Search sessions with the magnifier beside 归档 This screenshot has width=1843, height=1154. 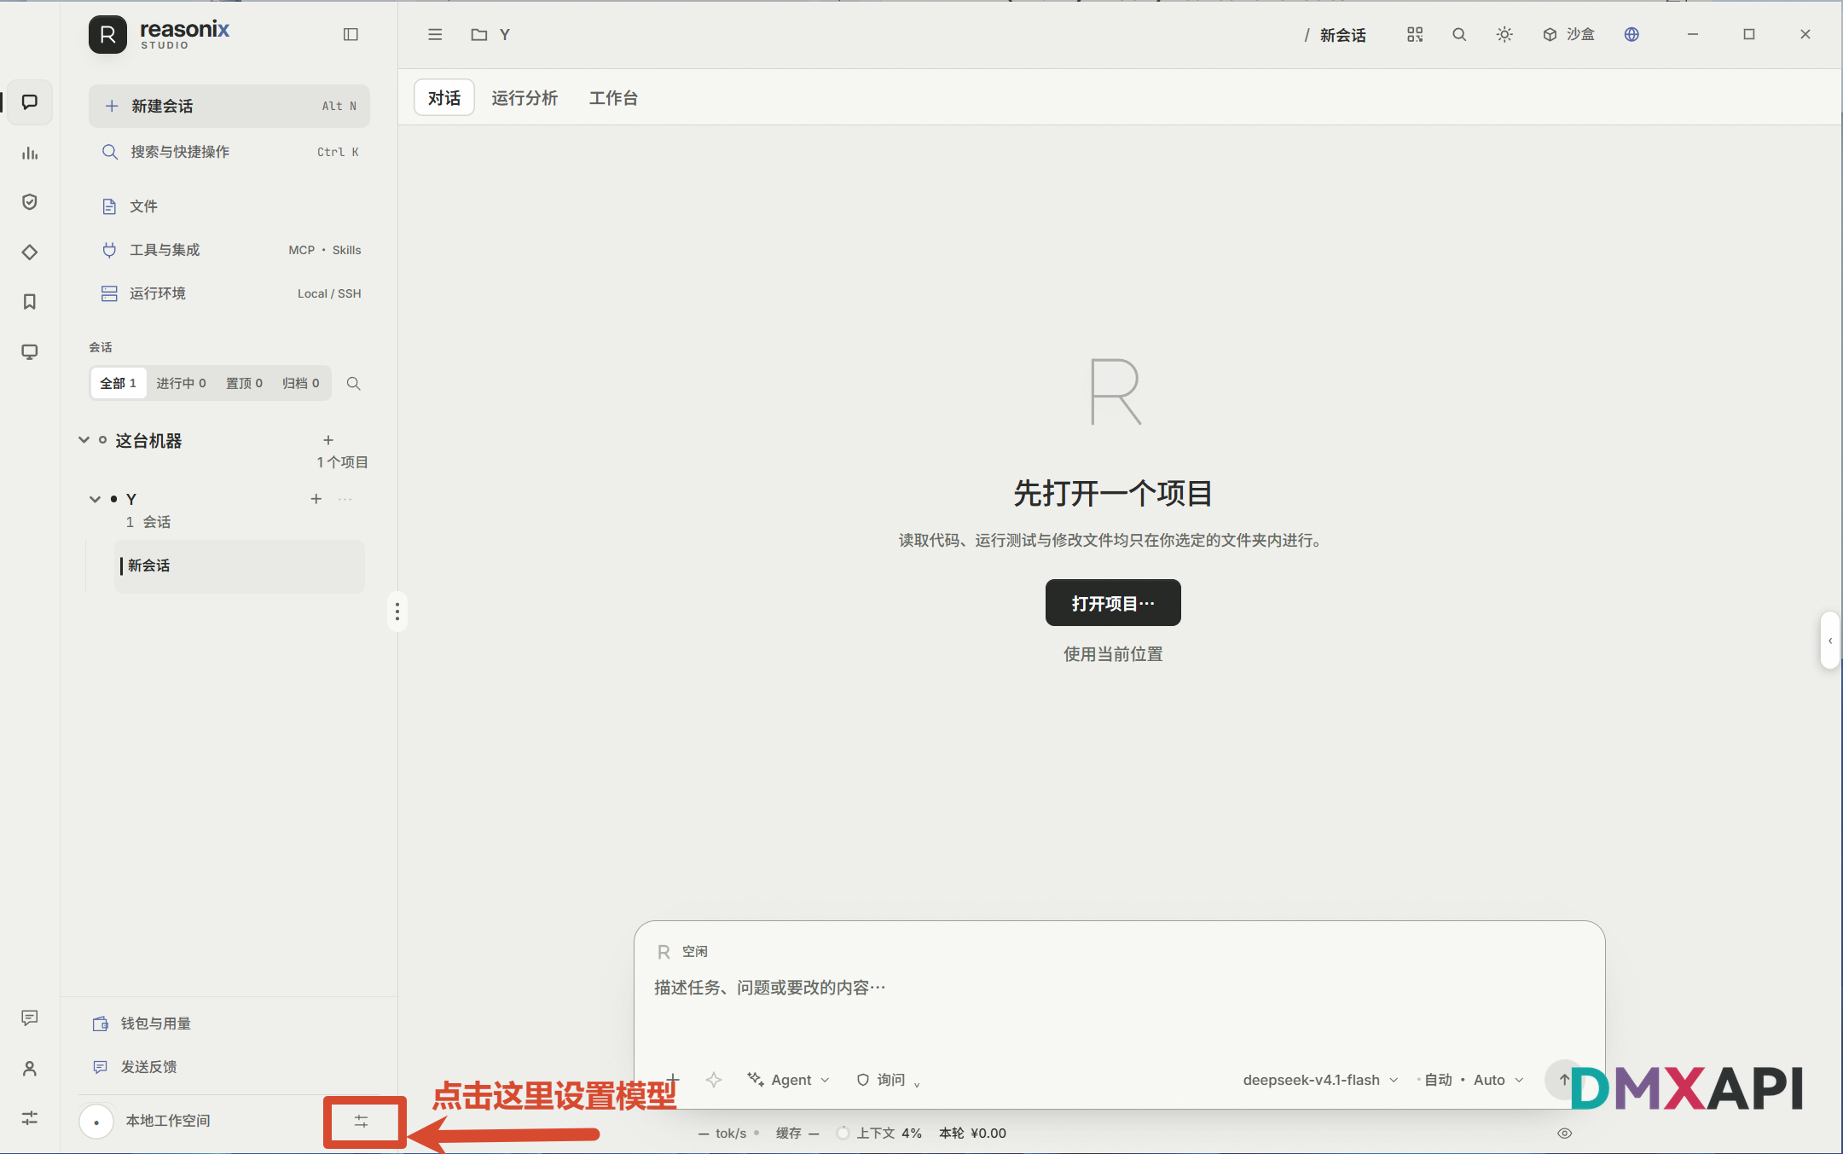[353, 384]
